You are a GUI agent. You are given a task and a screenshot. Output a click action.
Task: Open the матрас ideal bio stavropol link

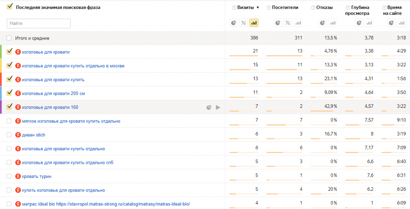(x=106, y=204)
